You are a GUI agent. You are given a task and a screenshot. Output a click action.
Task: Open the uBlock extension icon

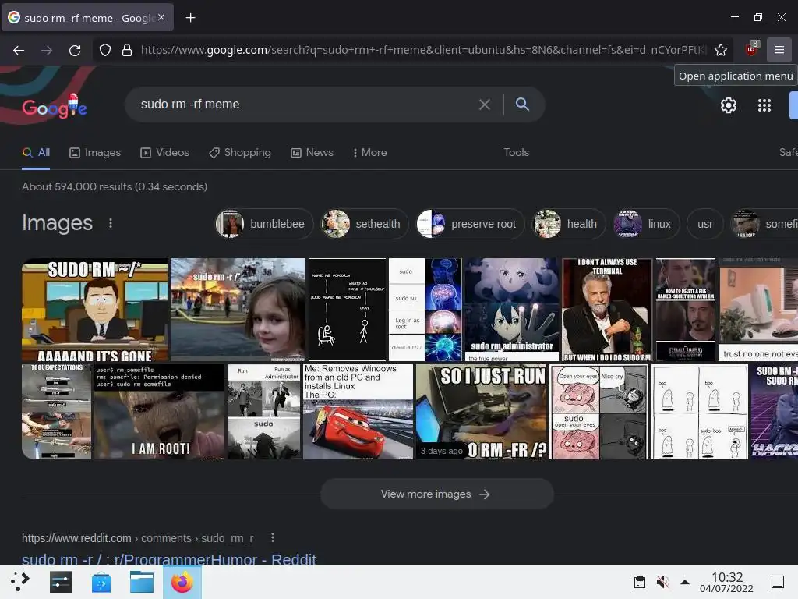(x=751, y=49)
